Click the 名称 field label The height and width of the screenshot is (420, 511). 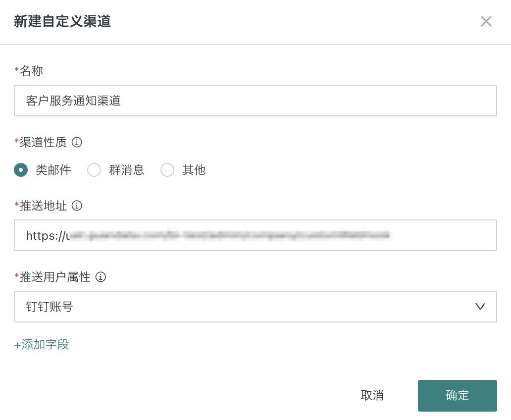(31, 71)
